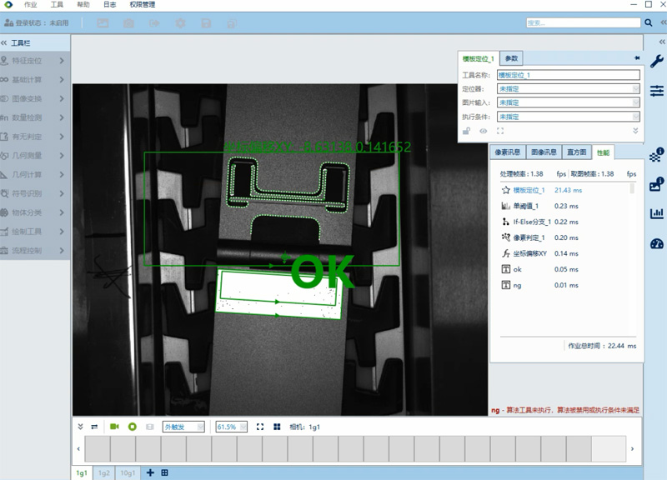
Task: Open the 定位器 dropdown
Action: pyautogui.click(x=568, y=88)
